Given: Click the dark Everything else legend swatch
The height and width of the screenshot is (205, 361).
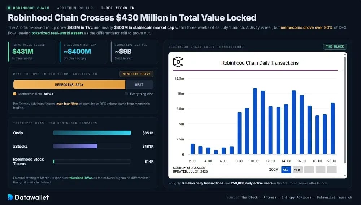Looking at the screenshot, I should coord(126,94).
